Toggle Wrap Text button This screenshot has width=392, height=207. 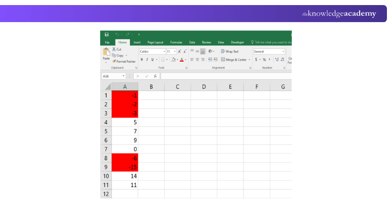click(x=230, y=52)
